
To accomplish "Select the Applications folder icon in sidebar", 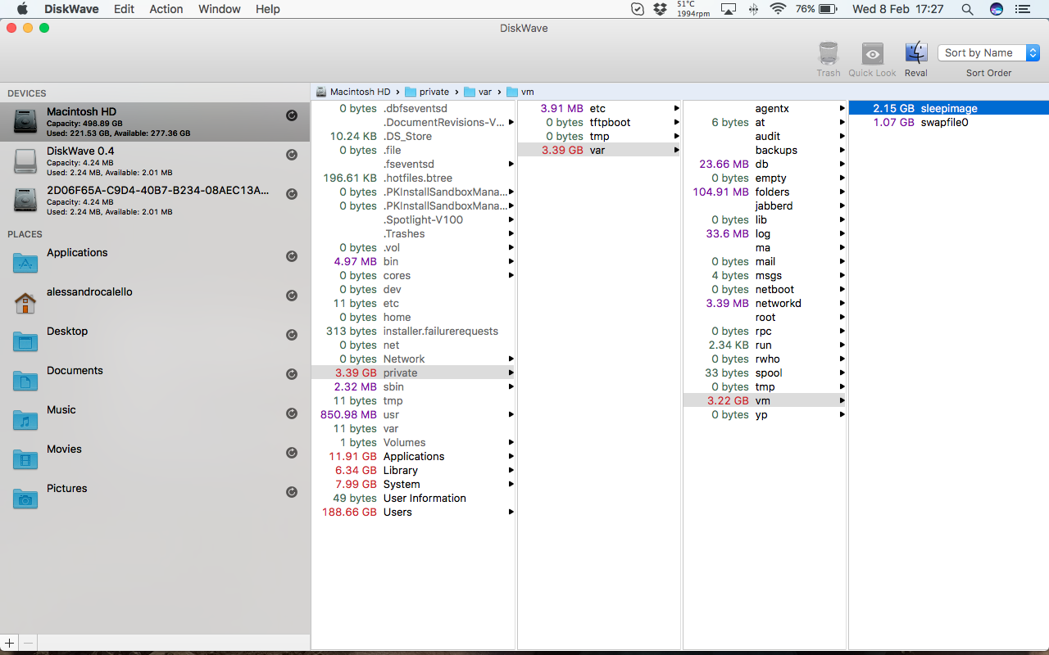I will pyautogui.click(x=25, y=263).
